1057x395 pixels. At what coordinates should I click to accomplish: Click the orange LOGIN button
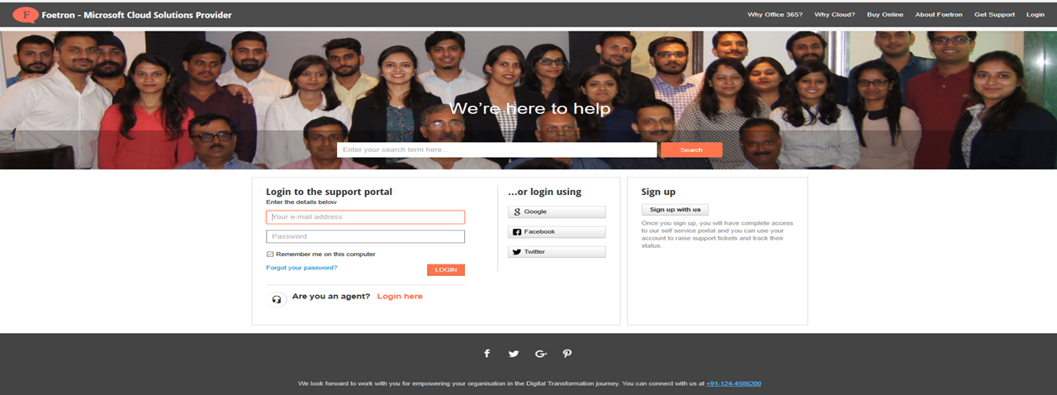[446, 270]
